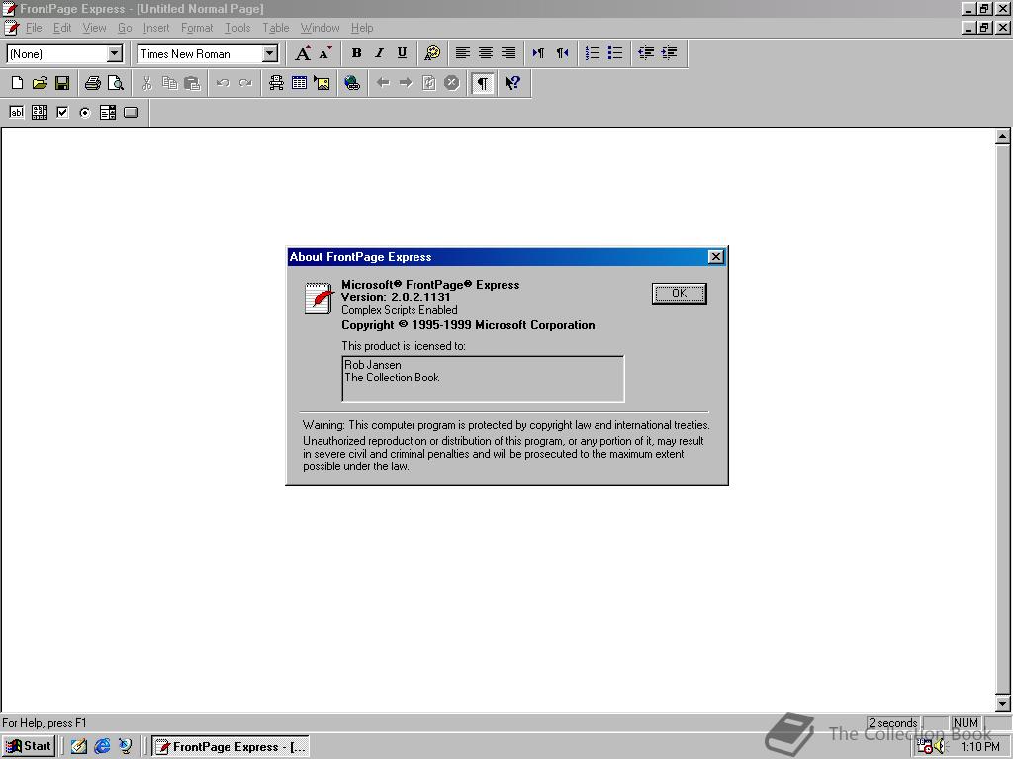Image resolution: width=1013 pixels, height=759 pixels.
Task: Click the Redo arrow
Action: tap(245, 83)
